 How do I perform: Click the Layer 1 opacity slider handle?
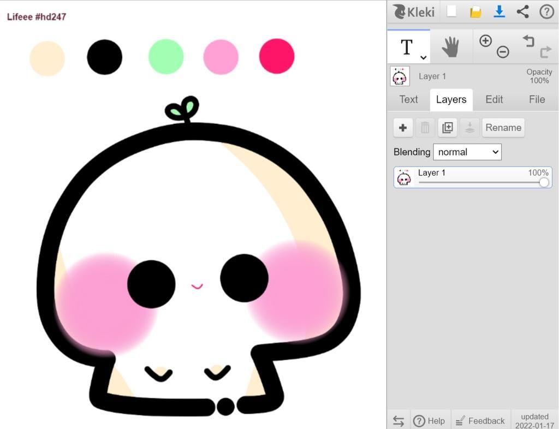pos(544,182)
